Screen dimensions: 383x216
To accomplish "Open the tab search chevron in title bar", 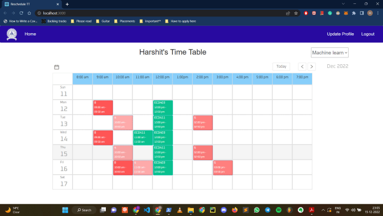I will point(343,4).
